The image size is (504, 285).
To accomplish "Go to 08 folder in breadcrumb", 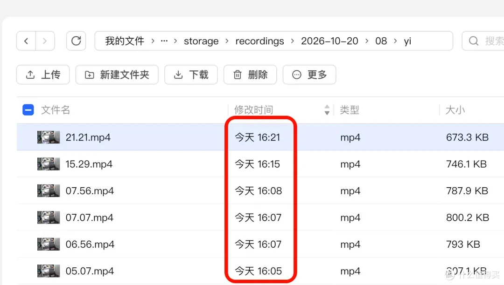I will click(381, 41).
